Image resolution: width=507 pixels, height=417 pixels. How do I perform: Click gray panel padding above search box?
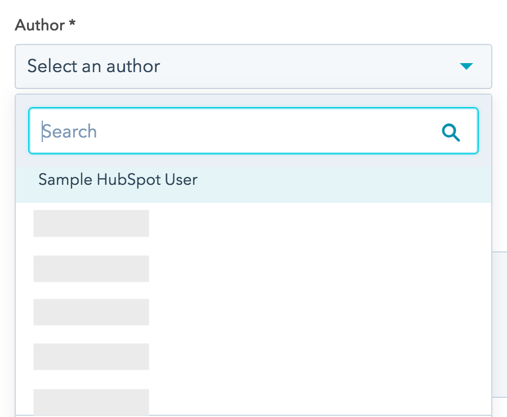(x=253, y=101)
